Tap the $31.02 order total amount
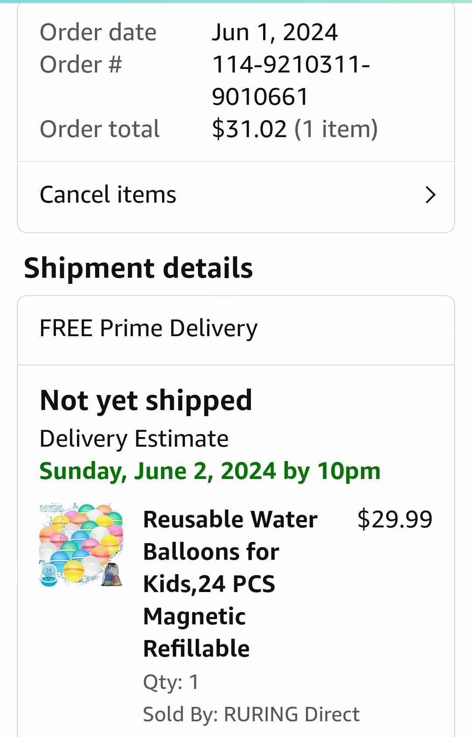 [x=249, y=129]
